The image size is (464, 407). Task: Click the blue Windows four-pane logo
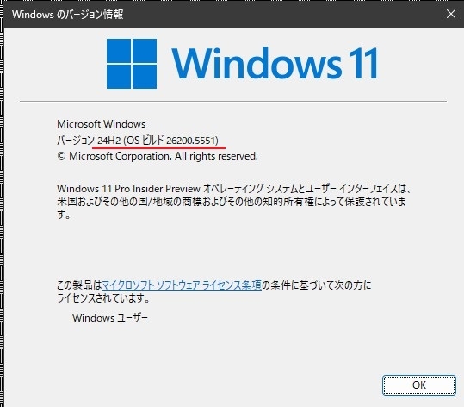click(x=132, y=64)
